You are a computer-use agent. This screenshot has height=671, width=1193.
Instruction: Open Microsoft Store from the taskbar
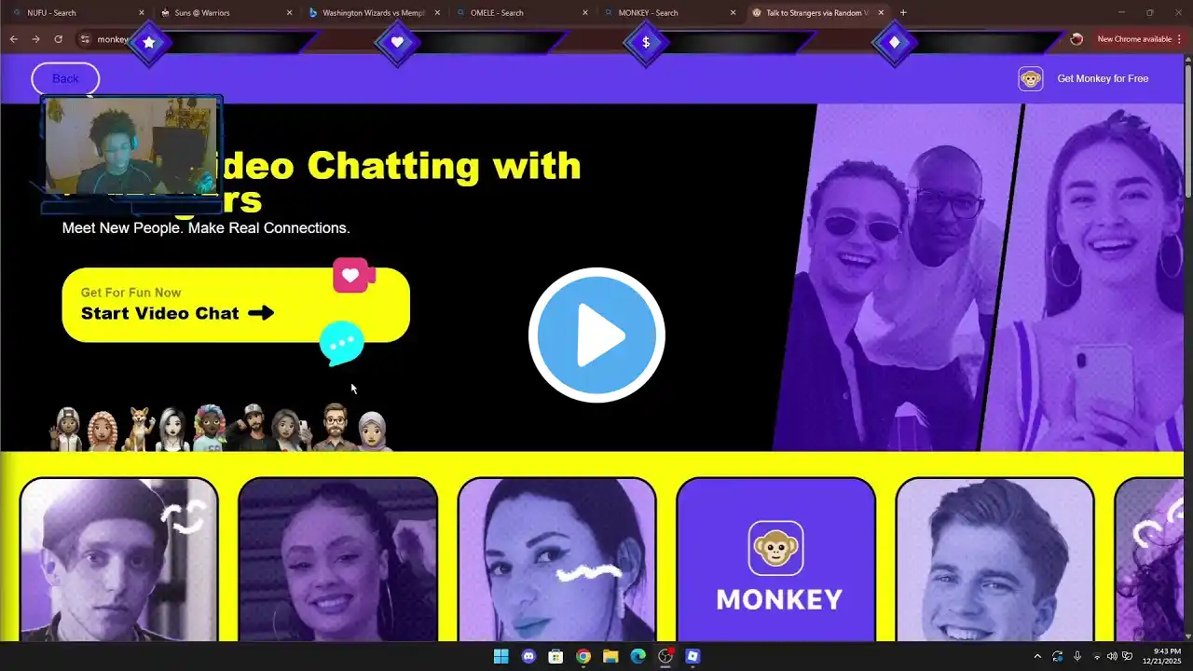(555, 656)
